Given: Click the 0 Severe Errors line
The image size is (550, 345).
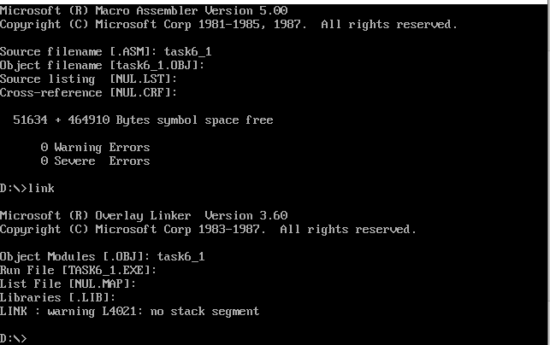Looking at the screenshot, I should pyautogui.click(x=95, y=161).
